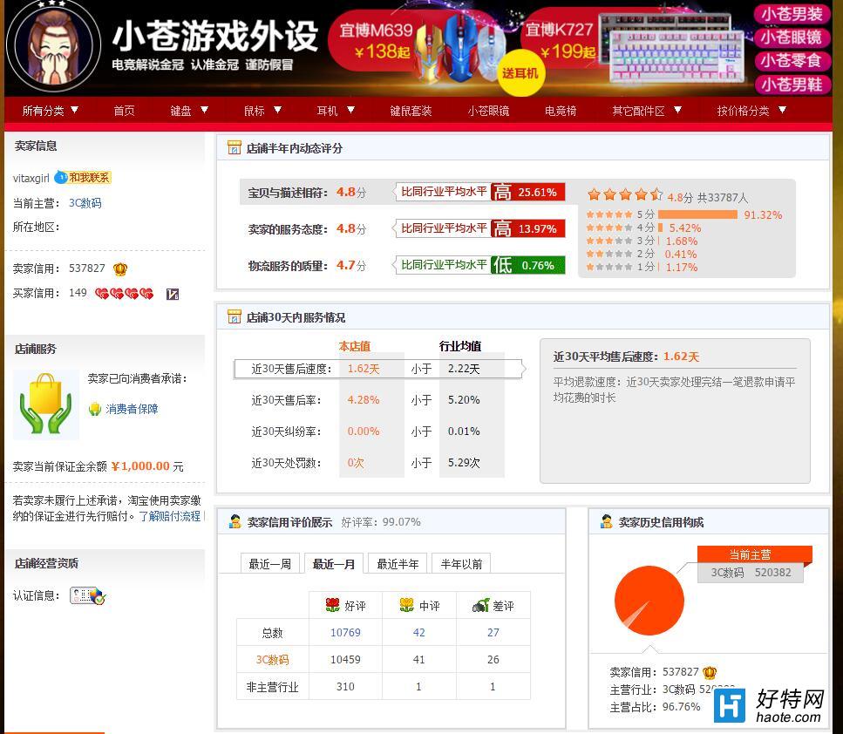Click the yellow 送耳机 badge in banner

pos(520,73)
